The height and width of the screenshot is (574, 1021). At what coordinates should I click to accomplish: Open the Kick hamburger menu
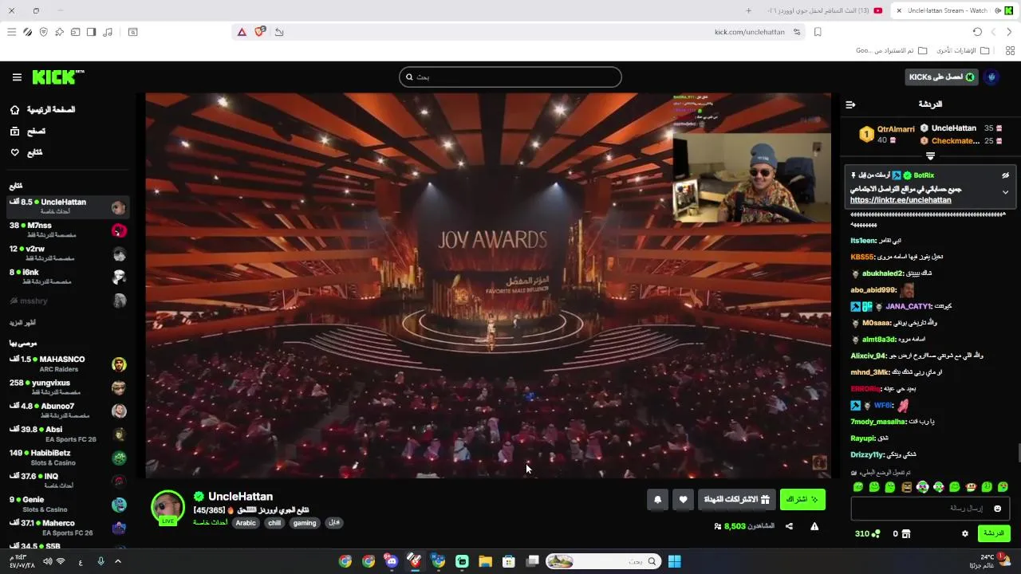[17, 77]
